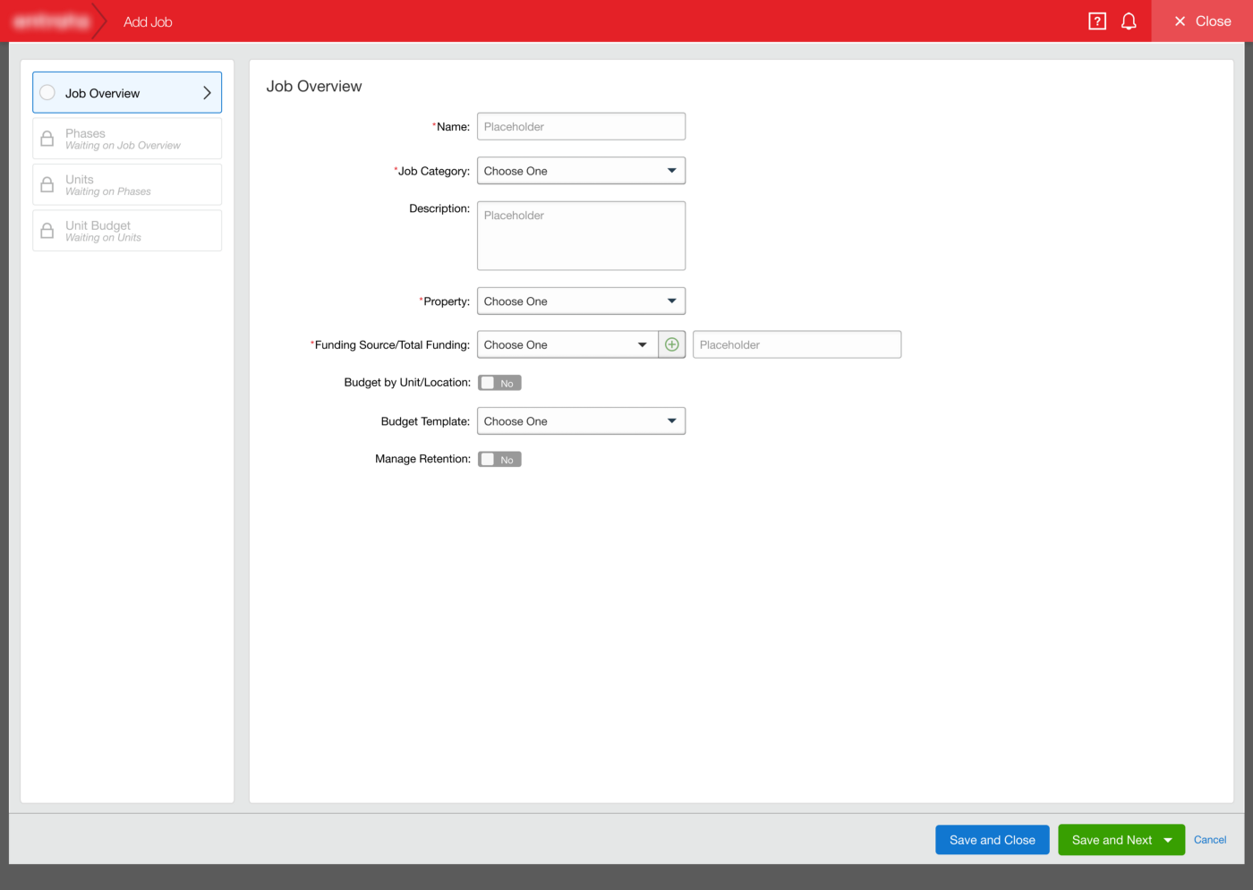
Task: Click the 'Waiting on Job Overview' text
Action: pyautogui.click(x=123, y=146)
